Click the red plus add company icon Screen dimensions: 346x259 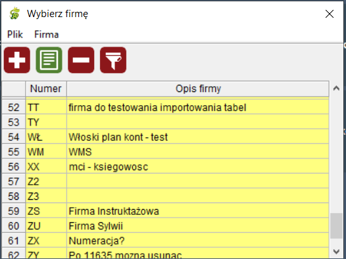17,60
